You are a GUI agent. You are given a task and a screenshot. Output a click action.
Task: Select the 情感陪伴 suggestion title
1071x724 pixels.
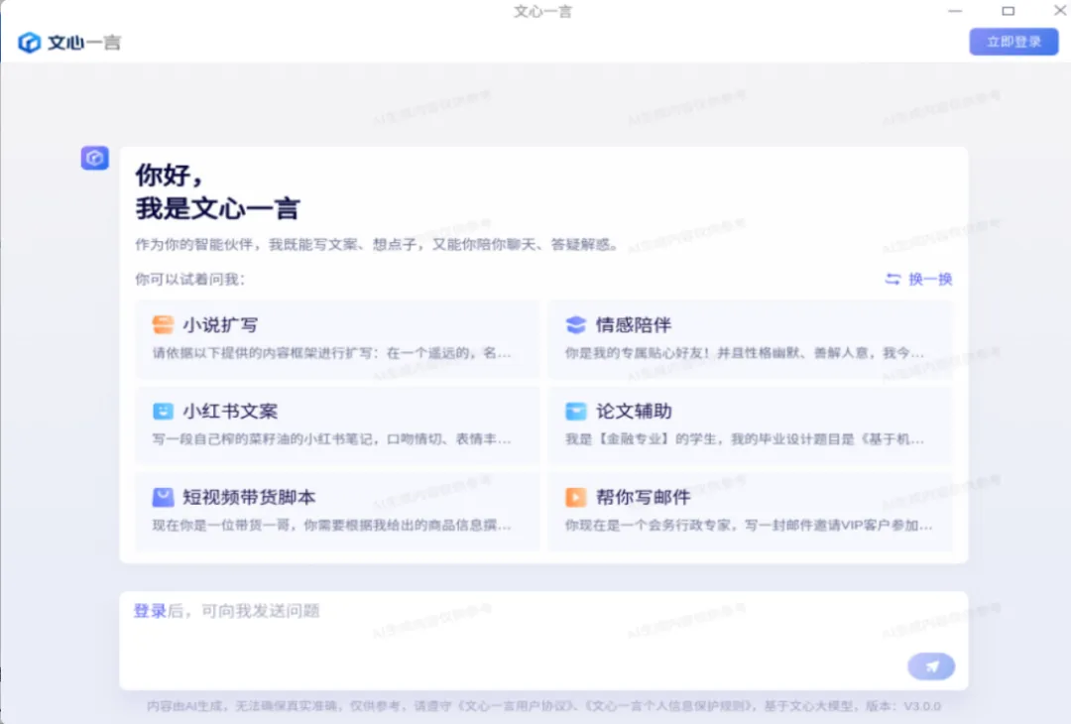tap(634, 325)
